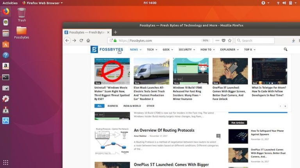Screen dimensions: 300x168
Task: Open the Firefox Web Browser app menu
Action: (x=43, y=3)
